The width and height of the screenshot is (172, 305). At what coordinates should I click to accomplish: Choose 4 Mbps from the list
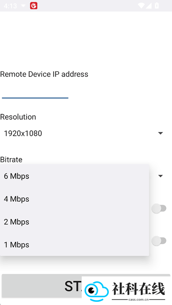(x=75, y=199)
